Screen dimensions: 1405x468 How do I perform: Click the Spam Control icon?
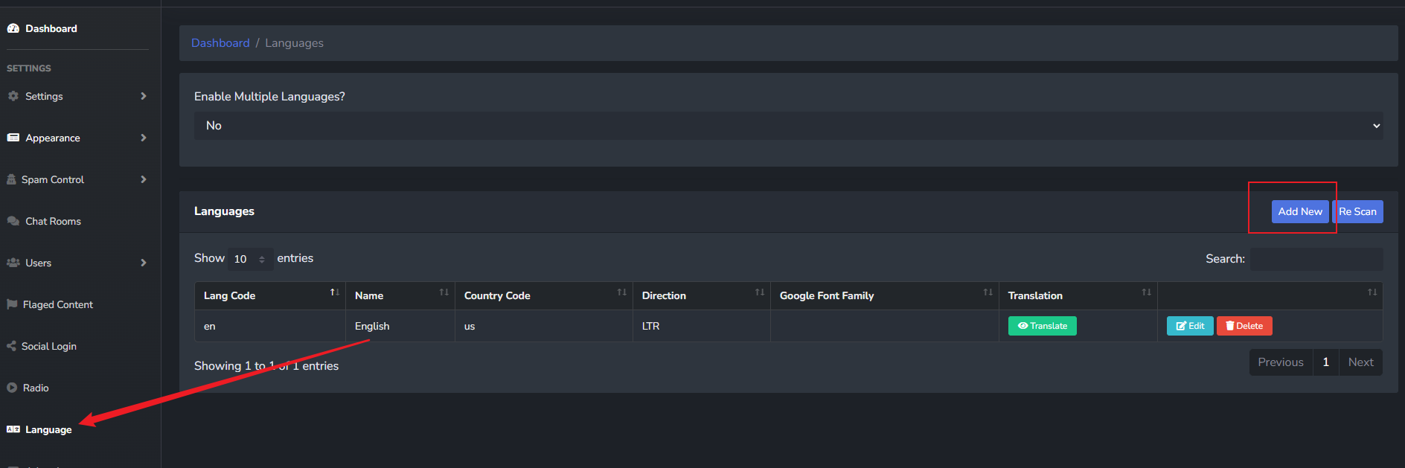(11, 179)
